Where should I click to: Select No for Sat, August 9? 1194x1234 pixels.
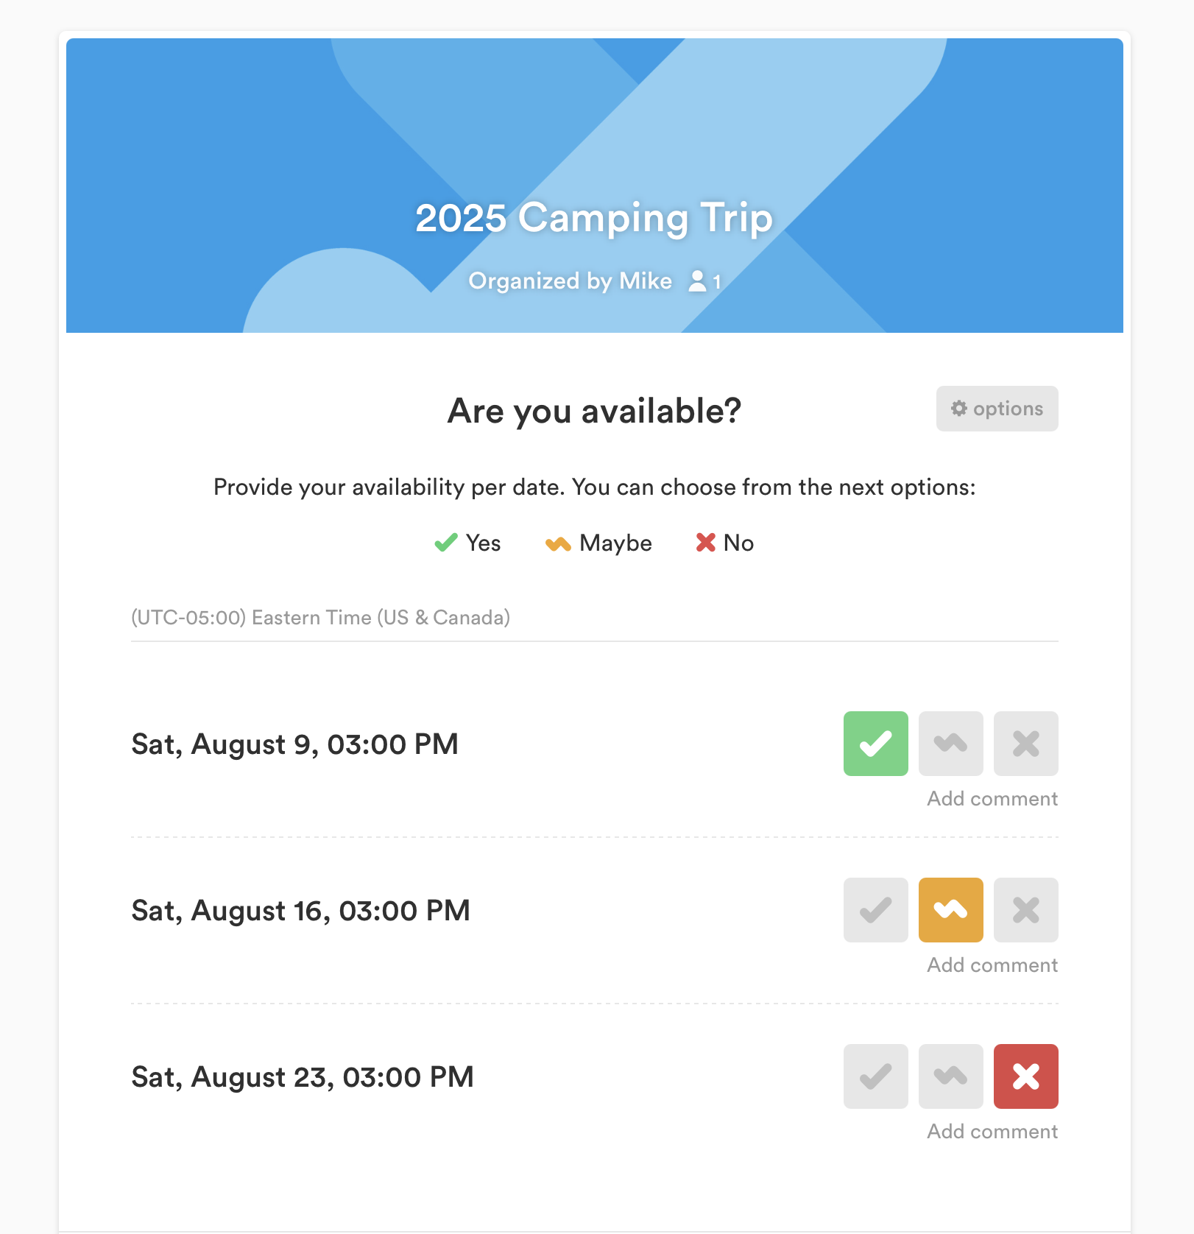1025,744
